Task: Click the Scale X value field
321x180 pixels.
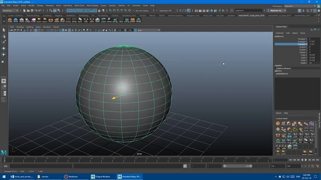Action: pyautogui.click(x=314, y=55)
